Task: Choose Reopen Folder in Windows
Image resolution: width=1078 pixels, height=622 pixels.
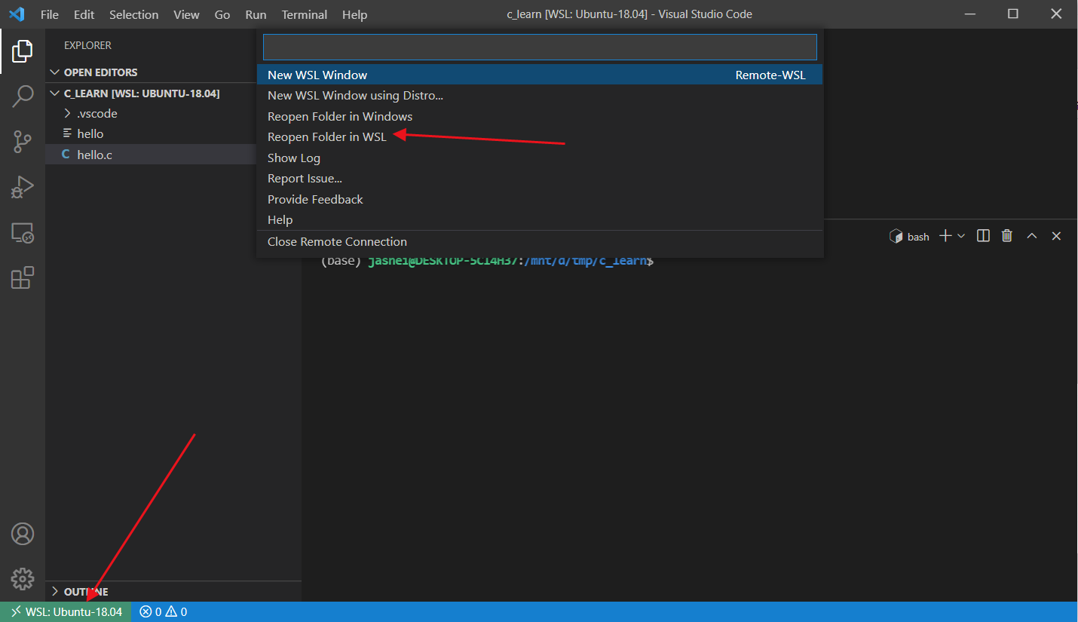Action: 540,116
